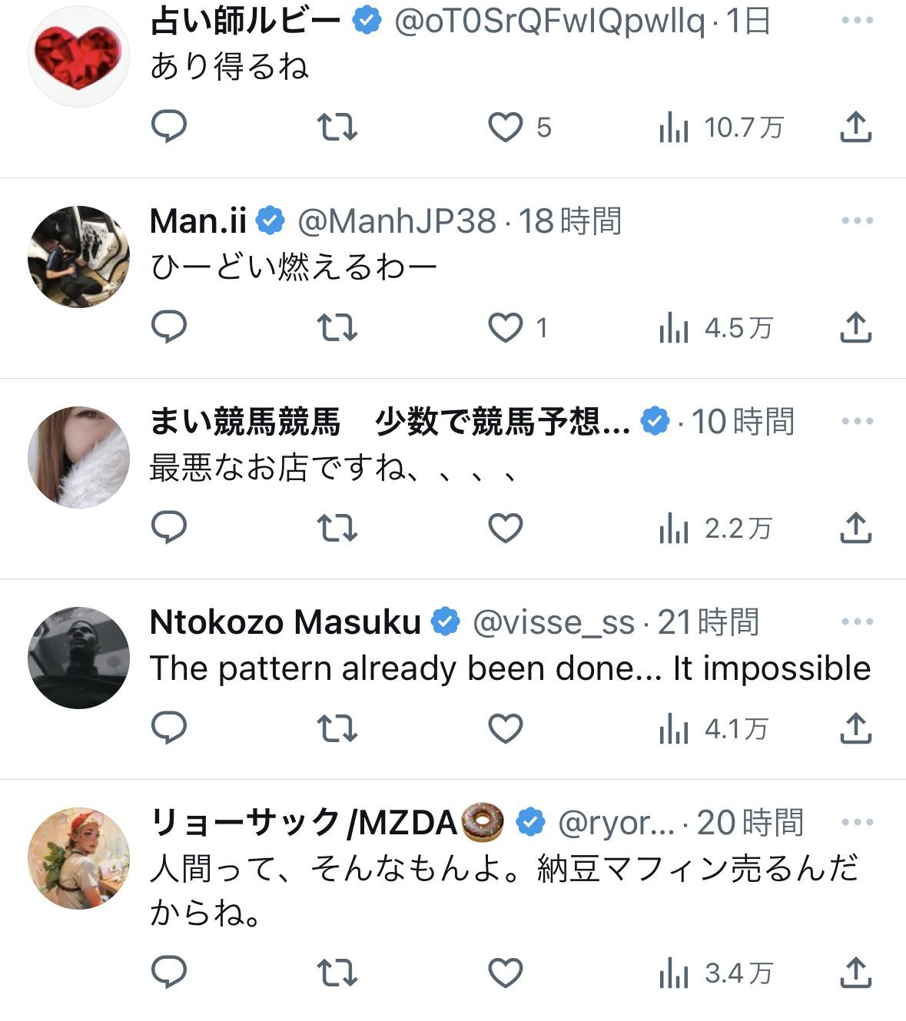Share Ntokozo Masuku's tweet

click(x=855, y=728)
